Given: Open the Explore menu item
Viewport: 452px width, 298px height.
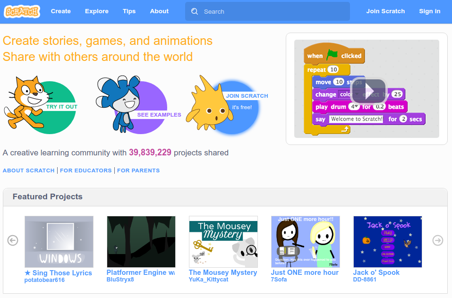Looking at the screenshot, I should 97,11.
